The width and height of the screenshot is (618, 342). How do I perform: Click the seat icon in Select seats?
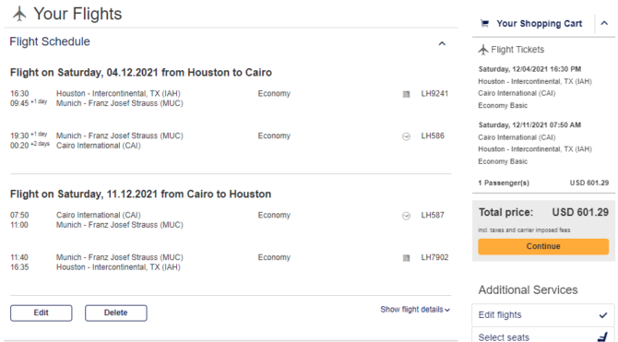(603, 336)
